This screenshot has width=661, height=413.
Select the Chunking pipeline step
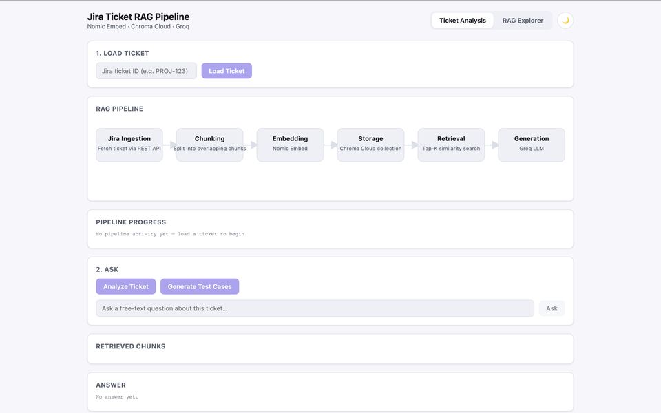coord(209,145)
